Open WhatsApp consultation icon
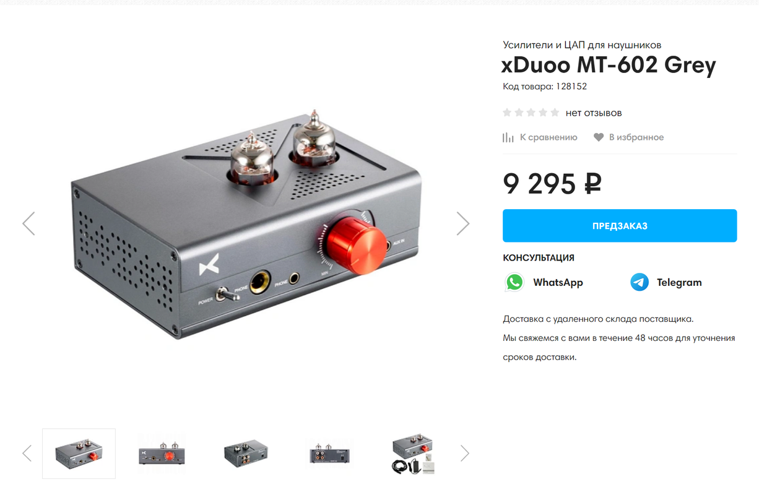 pos(514,282)
